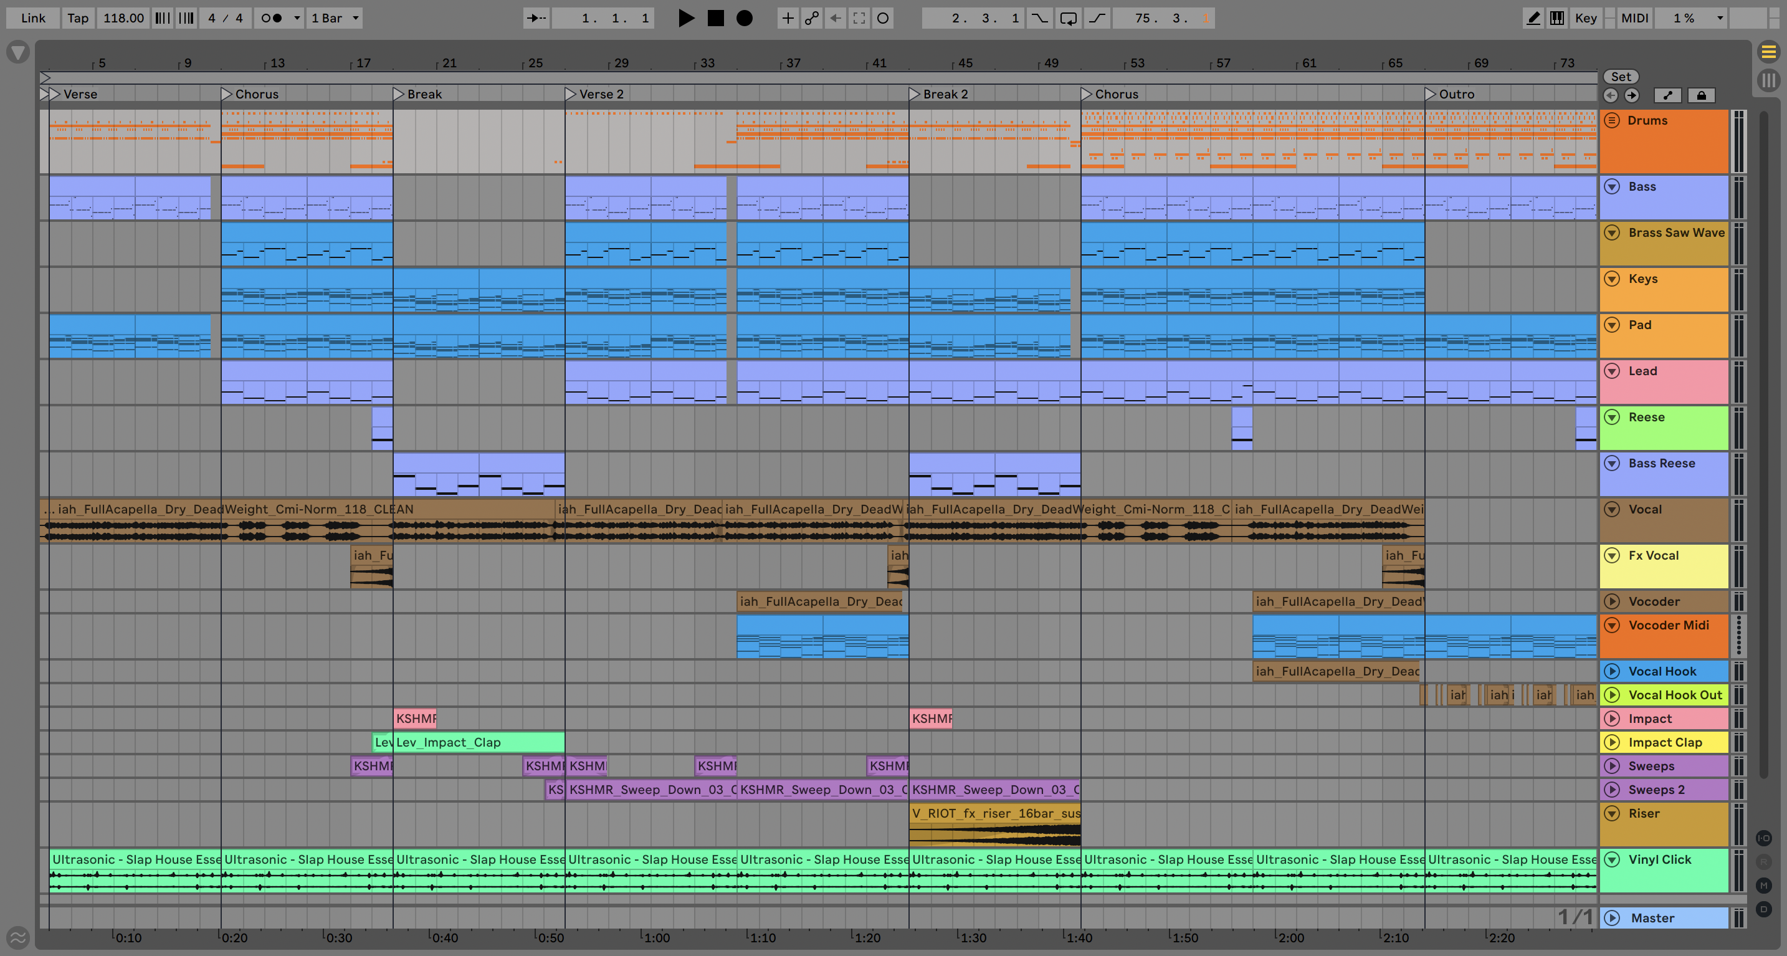Click the Tap tempo button
The width and height of the screenshot is (1787, 956).
click(x=78, y=18)
